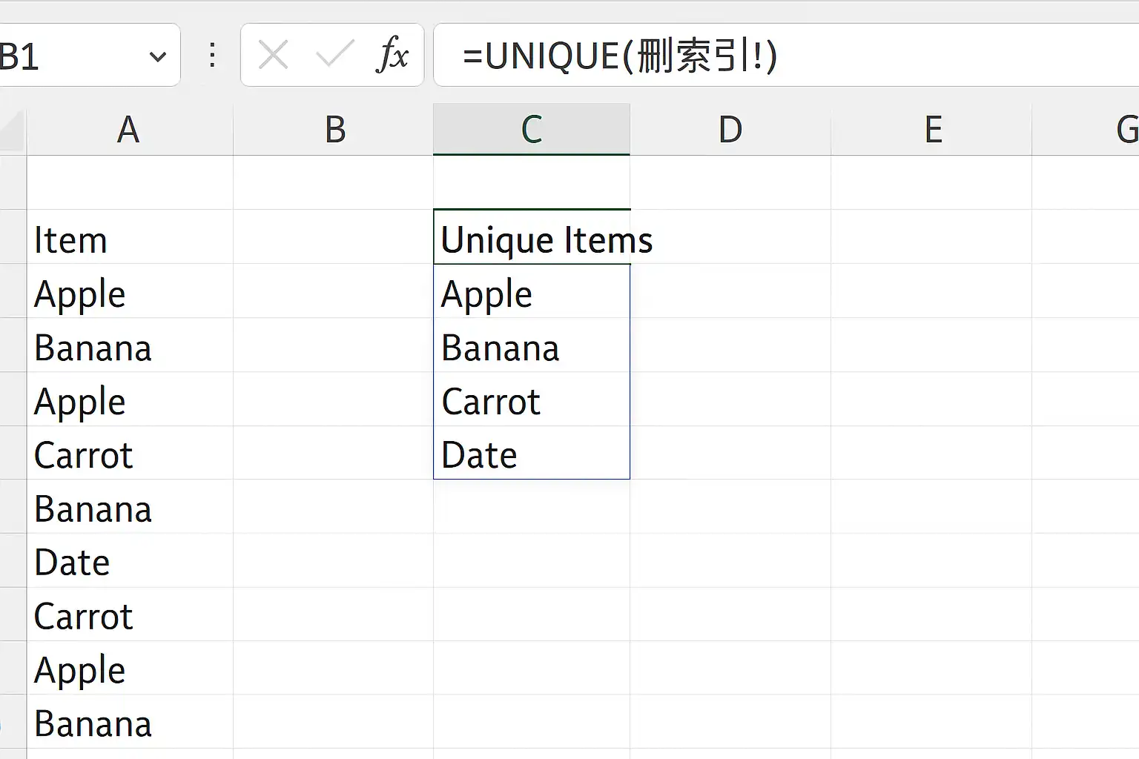Select the Date cell in column A

point(130,560)
